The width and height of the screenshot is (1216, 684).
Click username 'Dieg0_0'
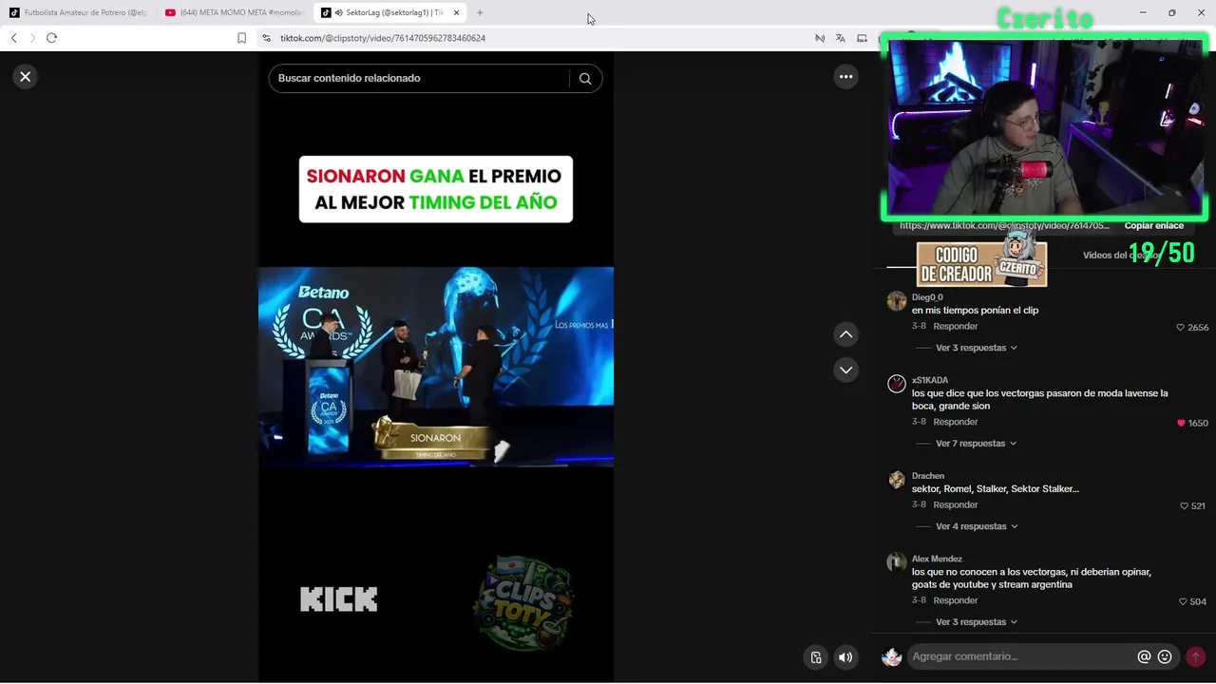pyautogui.click(x=927, y=297)
